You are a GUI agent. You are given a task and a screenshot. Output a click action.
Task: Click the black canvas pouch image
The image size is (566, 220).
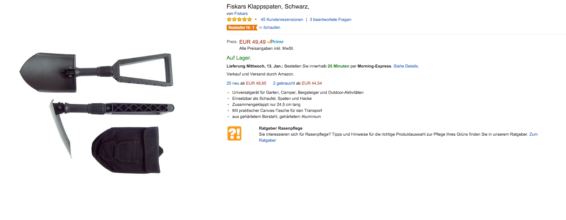click(x=127, y=150)
